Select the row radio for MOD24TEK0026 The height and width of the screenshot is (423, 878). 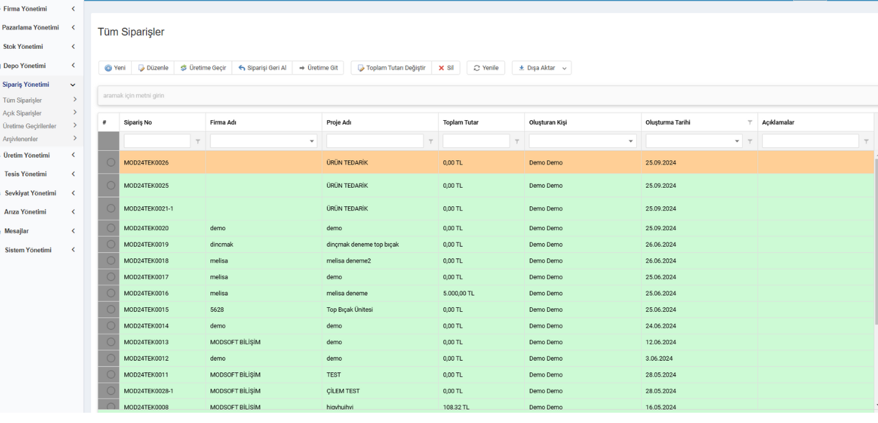pos(111,163)
